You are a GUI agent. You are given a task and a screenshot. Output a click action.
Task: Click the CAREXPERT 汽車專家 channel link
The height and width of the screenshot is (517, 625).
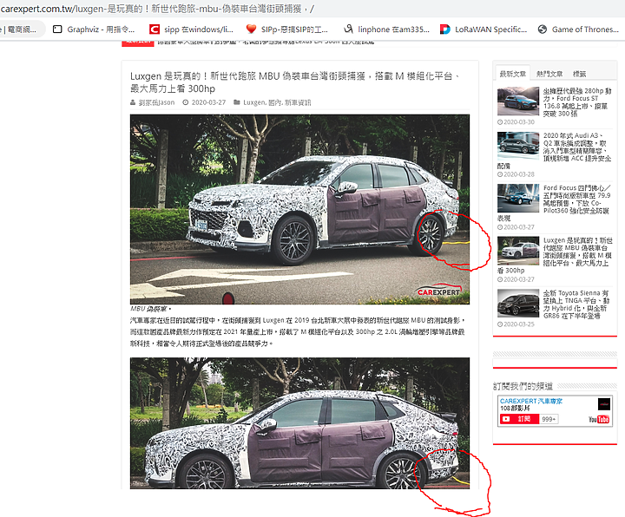point(531,401)
